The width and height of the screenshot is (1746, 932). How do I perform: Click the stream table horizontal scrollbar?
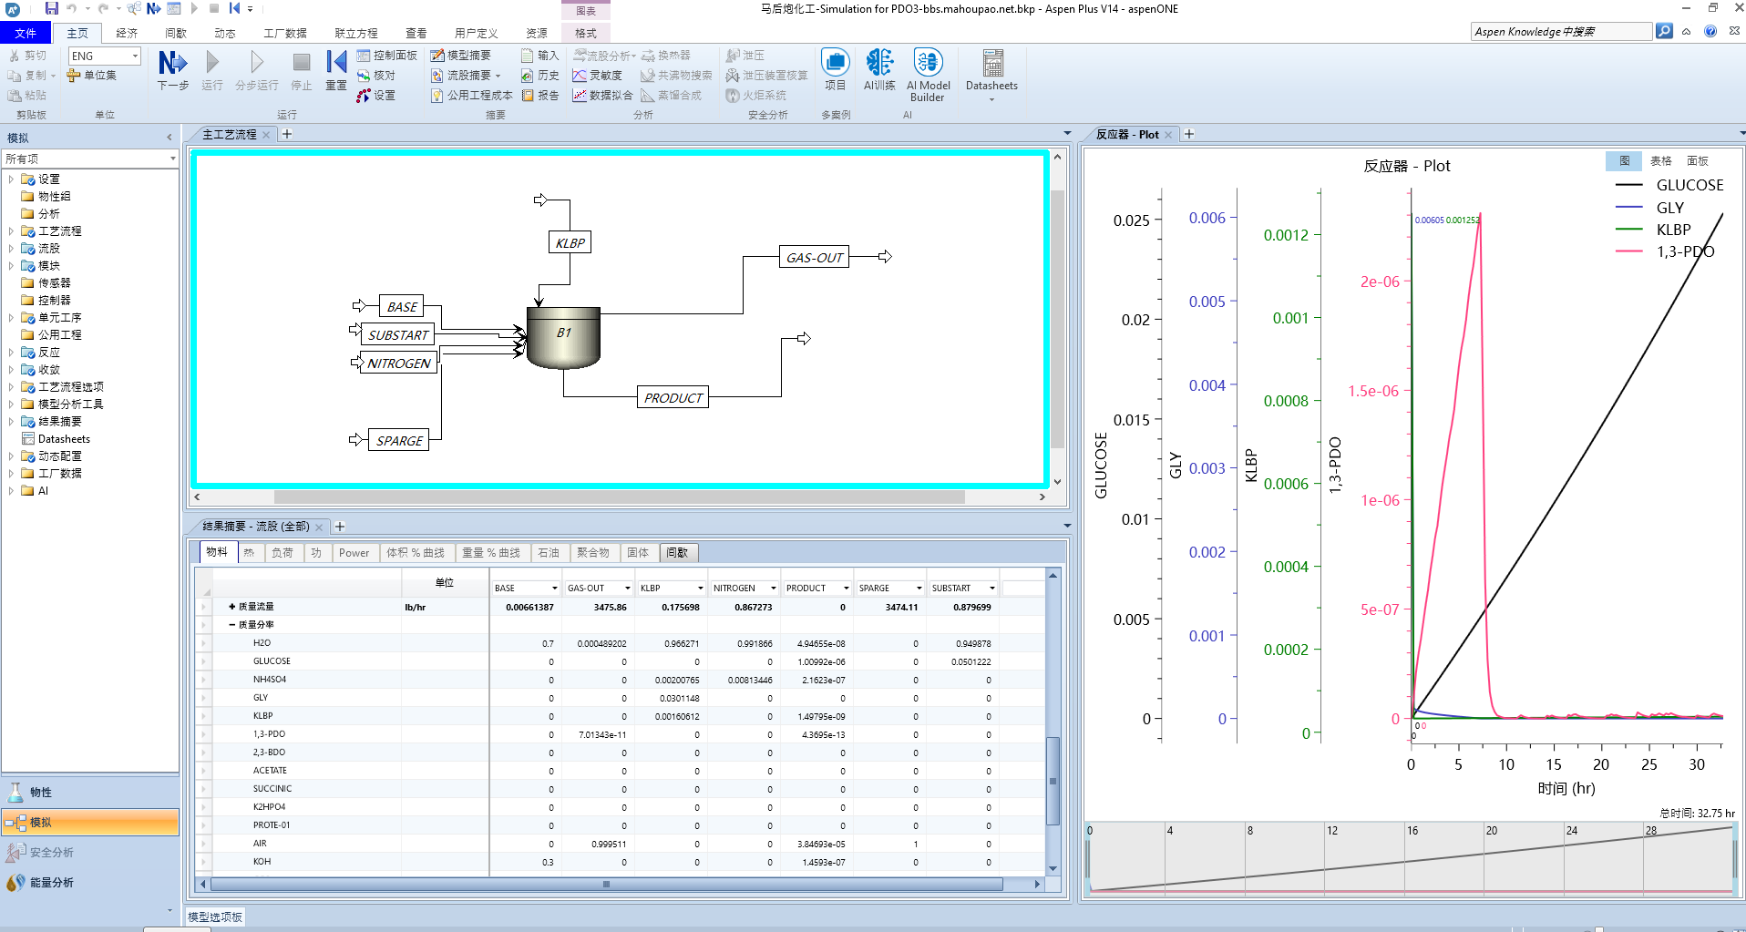[x=606, y=884]
